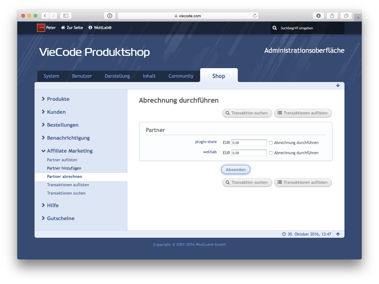Reload the page using address bar icon
Screen dimensions: 379x284
click(255, 16)
